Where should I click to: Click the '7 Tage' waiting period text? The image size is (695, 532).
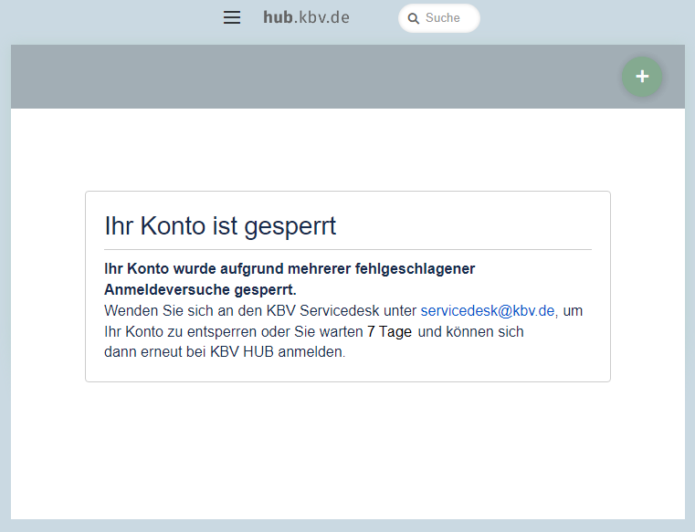pyautogui.click(x=389, y=332)
